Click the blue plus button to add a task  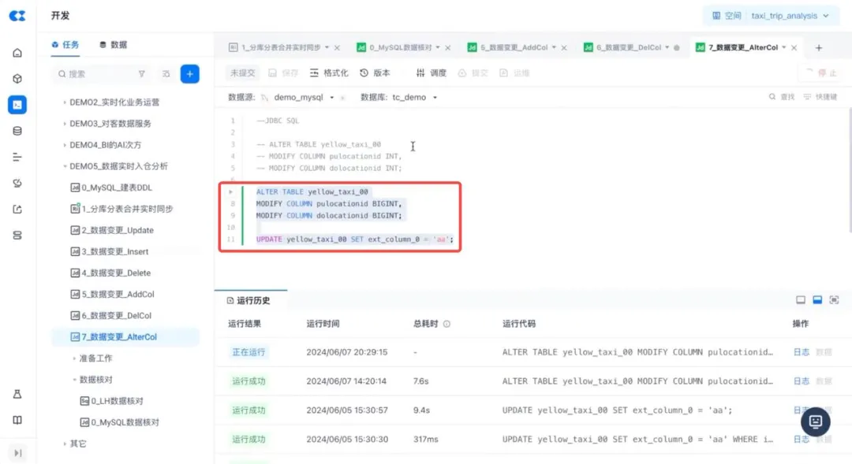tap(189, 74)
